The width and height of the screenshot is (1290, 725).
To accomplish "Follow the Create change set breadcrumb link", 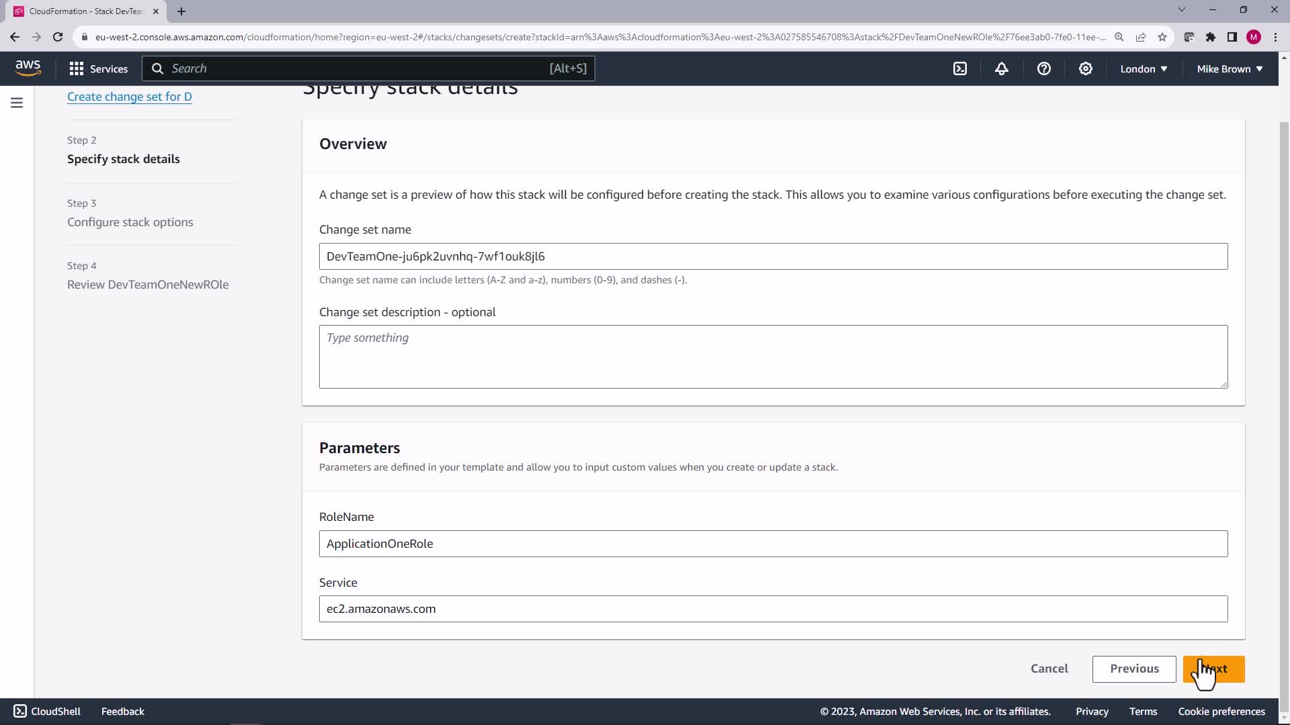I will [x=129, y=97].
